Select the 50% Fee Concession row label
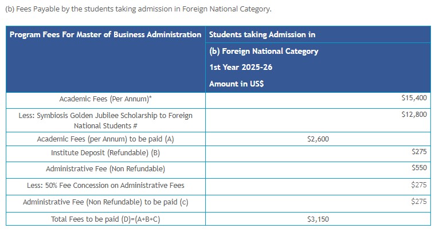Viewport: 435px width, 232px height. coord(105,186)
